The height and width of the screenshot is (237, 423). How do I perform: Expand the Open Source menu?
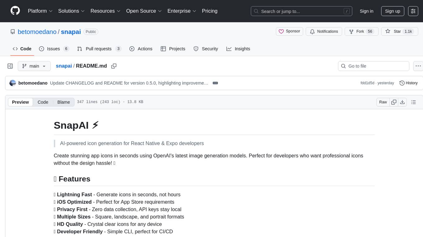(x=144, y=11)
